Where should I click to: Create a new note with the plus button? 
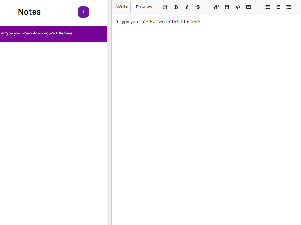(83, 12)
